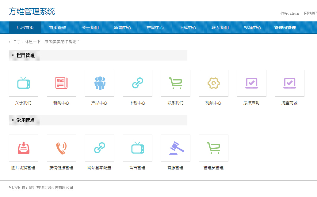Open the 管理员管理 navigation tab
This screenshot has height=197, width=317.
click(285, 28)
